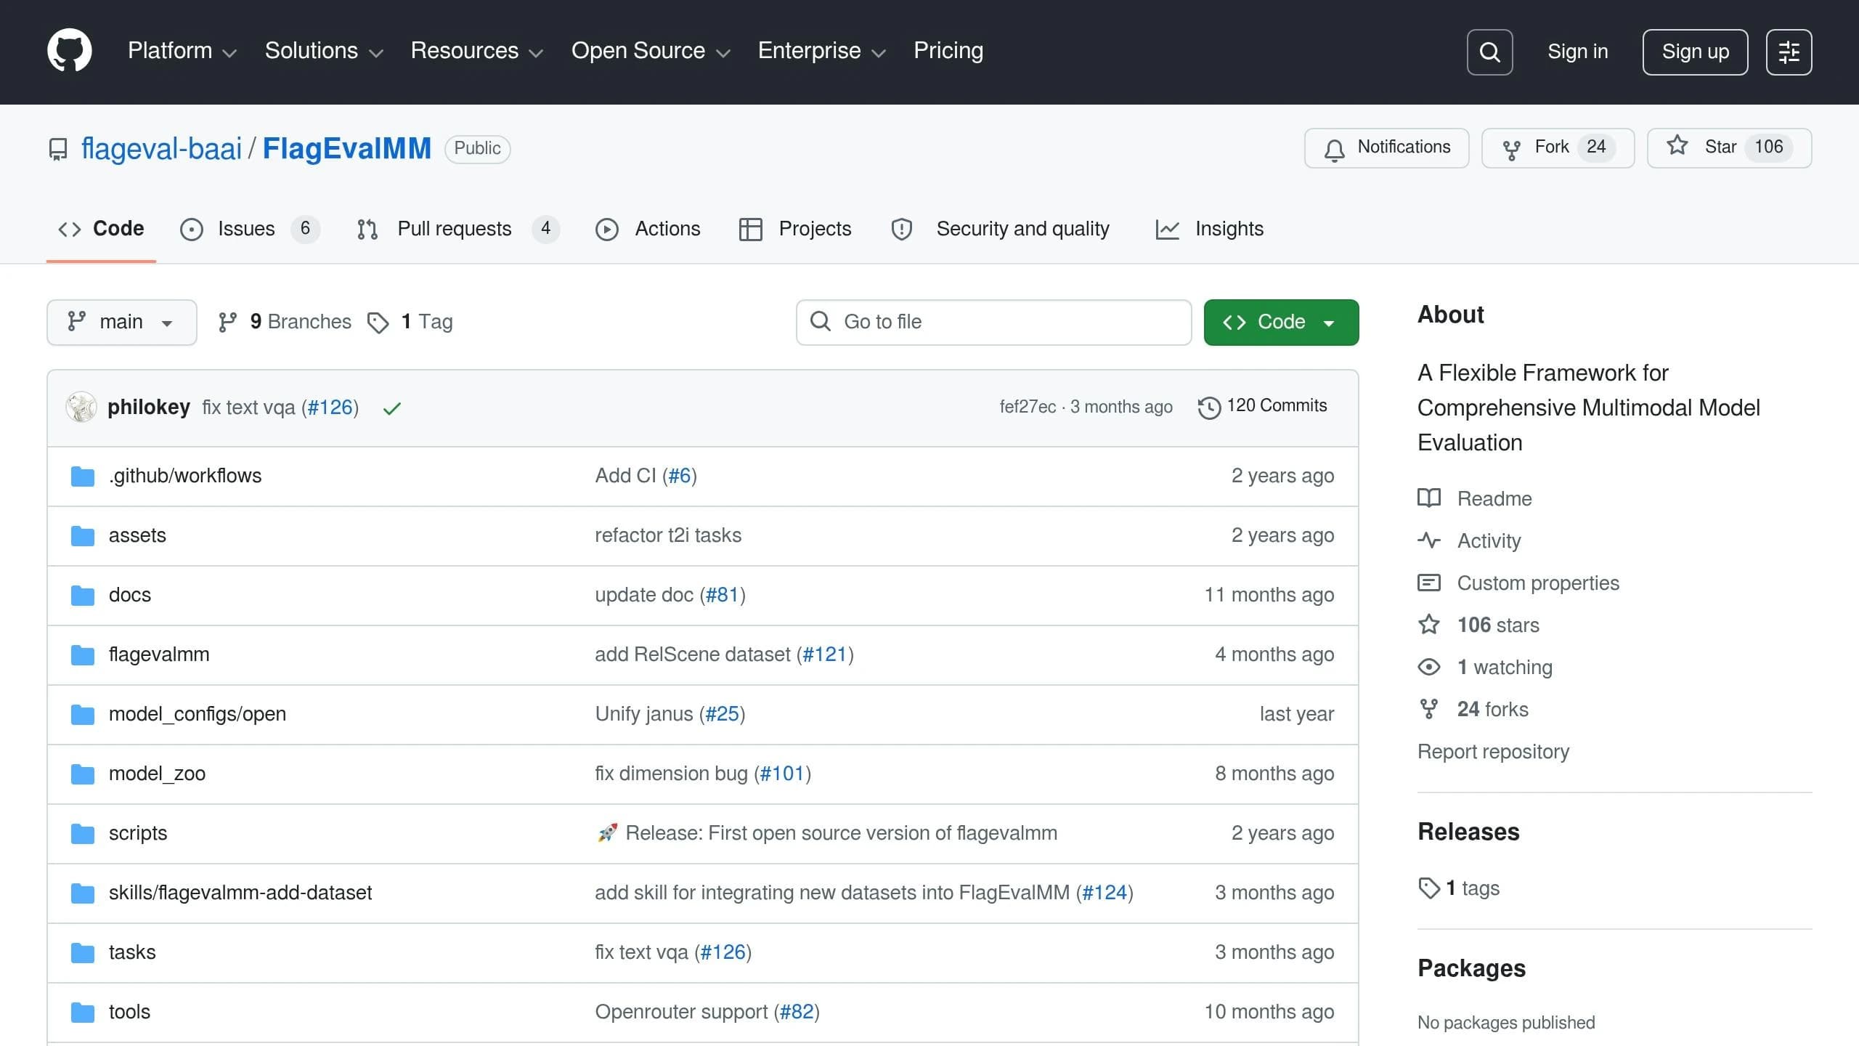The image size is (1859, 1046).
Task: Click the tasks folder icon
Action: pyautogui.click(x=83, y=953)
